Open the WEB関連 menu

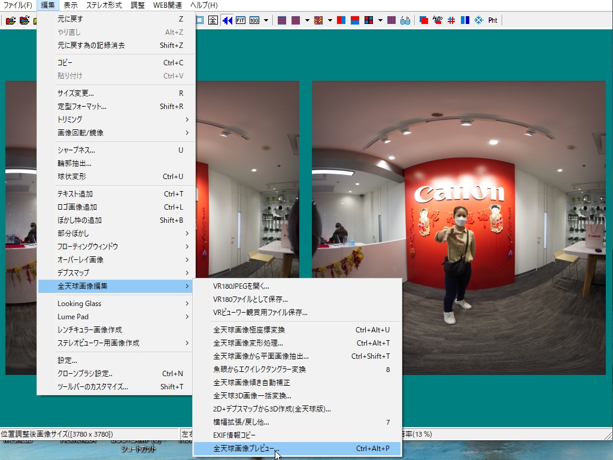(x=168, y=5)
